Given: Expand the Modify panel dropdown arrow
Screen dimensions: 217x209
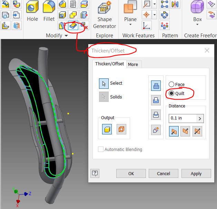Looking at the screenshot, I should coord(66,36).
